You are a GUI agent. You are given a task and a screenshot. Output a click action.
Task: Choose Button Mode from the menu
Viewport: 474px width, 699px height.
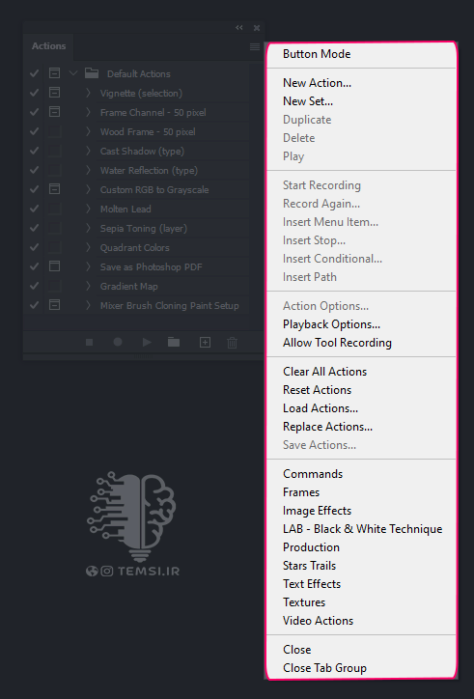coord(317,54)
